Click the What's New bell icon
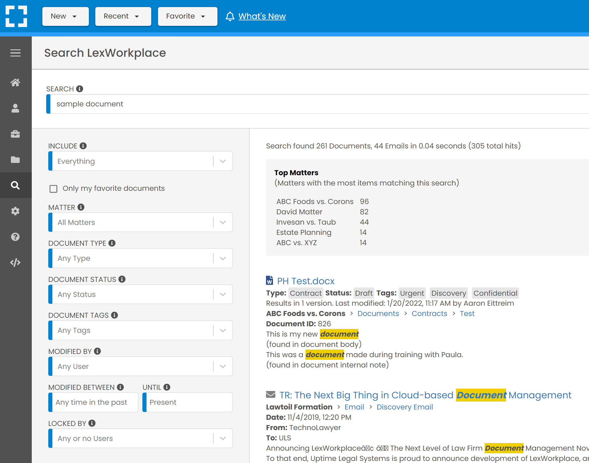589x463 pixels. pos(230,16)
